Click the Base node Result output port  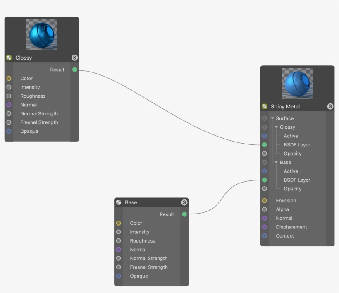coord(184,214)
